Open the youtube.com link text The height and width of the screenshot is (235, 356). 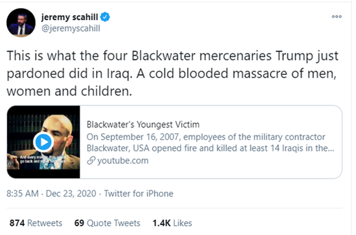pos(123,161)
